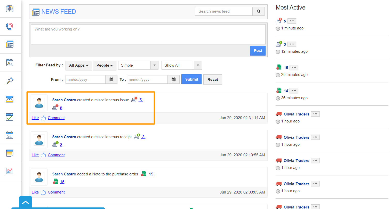Open first Olivia Traders link in Most Active
The image size is (392, 209).
297,114
